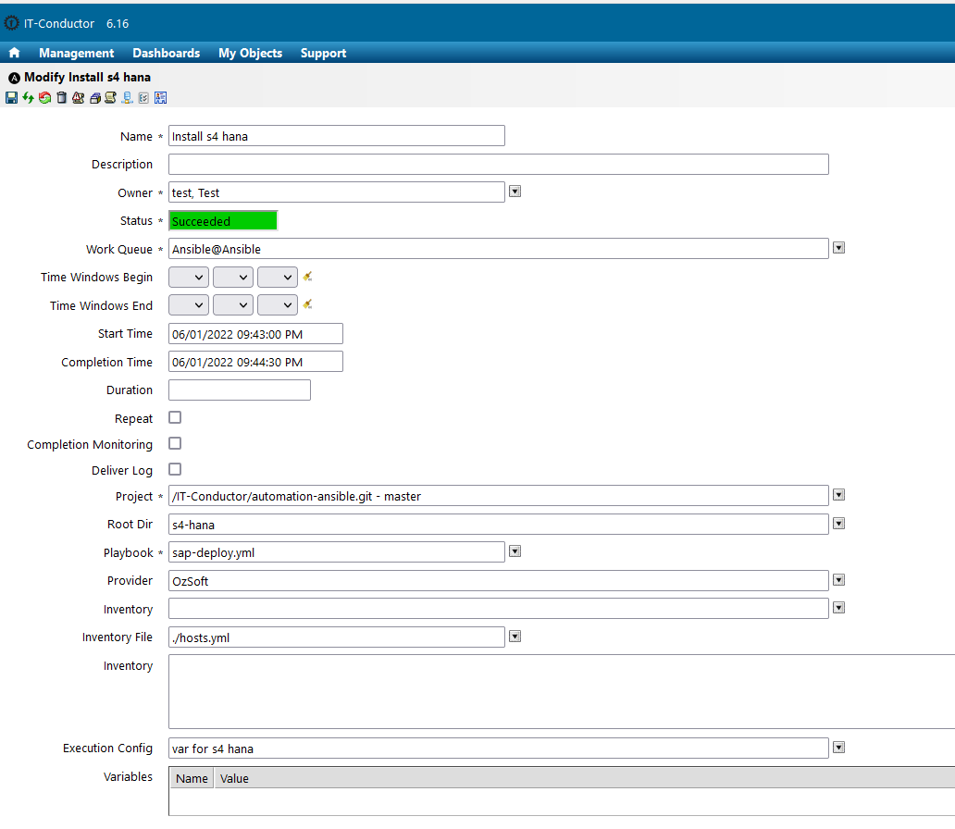View the execution log scroll icon

(x=111, y=97)
